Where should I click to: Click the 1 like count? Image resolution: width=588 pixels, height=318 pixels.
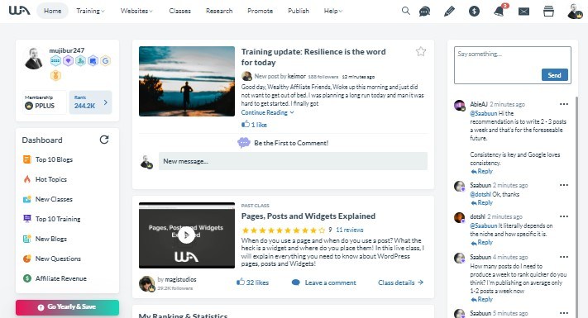[259, 125]
